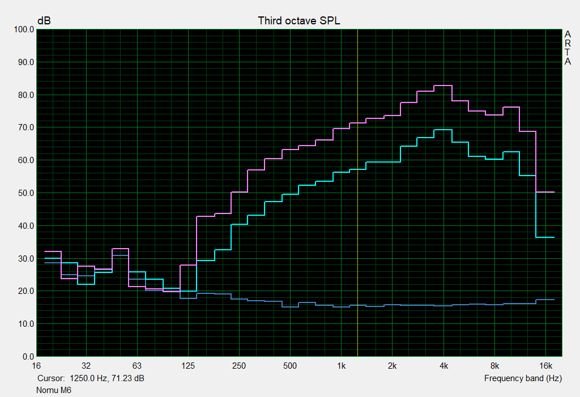The height and width of the screenshot is (397, 580).
Task: Click the 70.0 dB axis value
Action: [x=26, y=127]
